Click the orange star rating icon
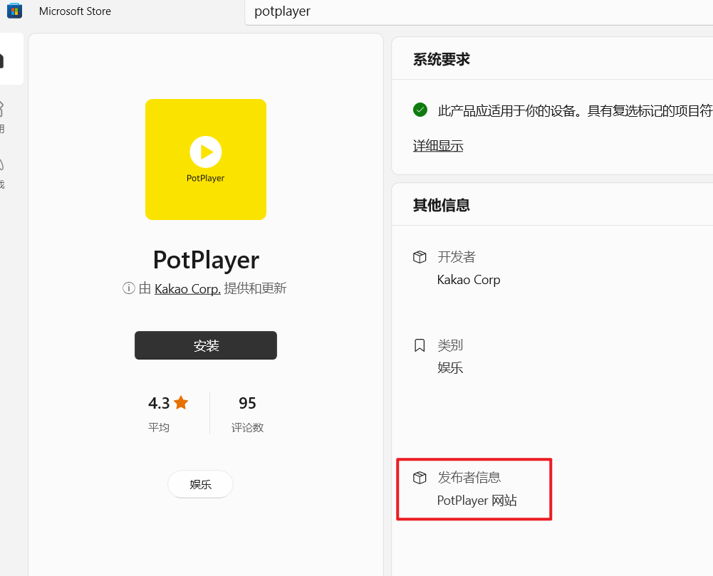The height and width of the screenshot is (576, 713). [181, 402]
